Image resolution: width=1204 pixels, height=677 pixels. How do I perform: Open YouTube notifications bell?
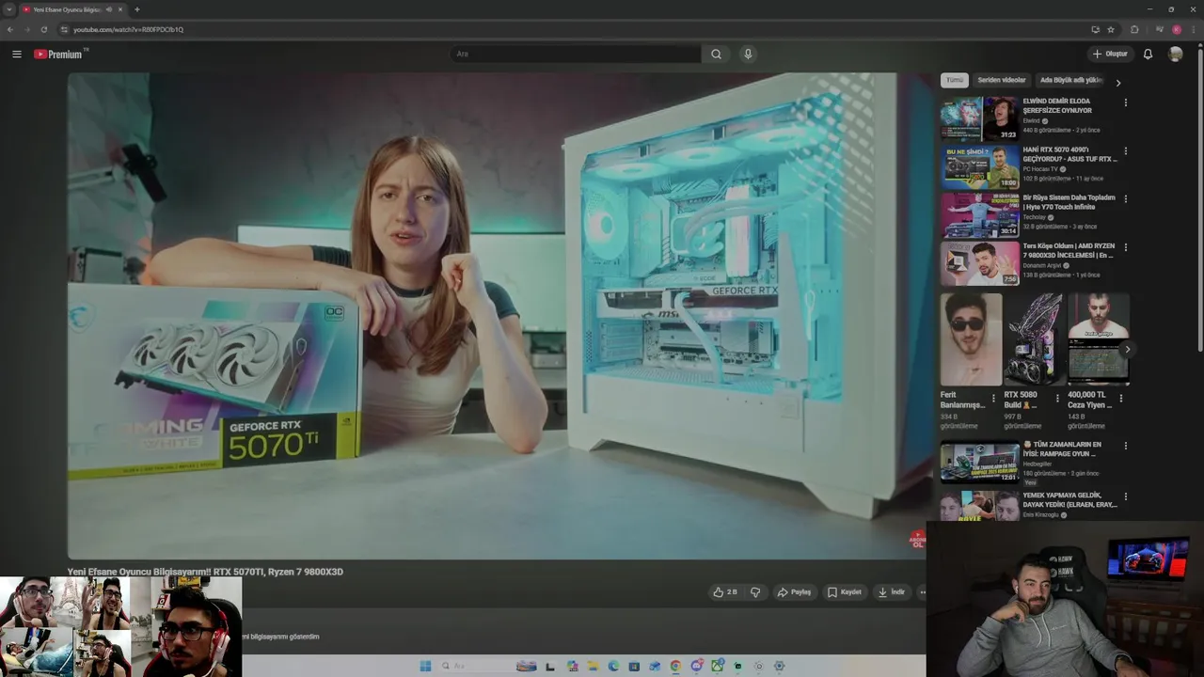point(1148,54)
